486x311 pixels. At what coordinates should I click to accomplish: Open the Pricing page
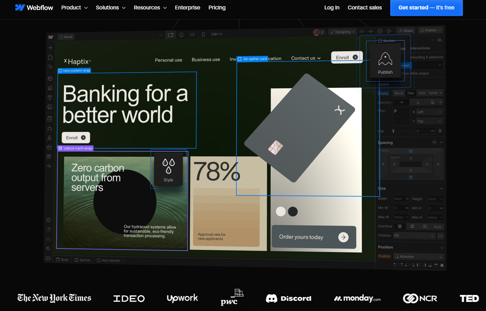coord(217,8)
